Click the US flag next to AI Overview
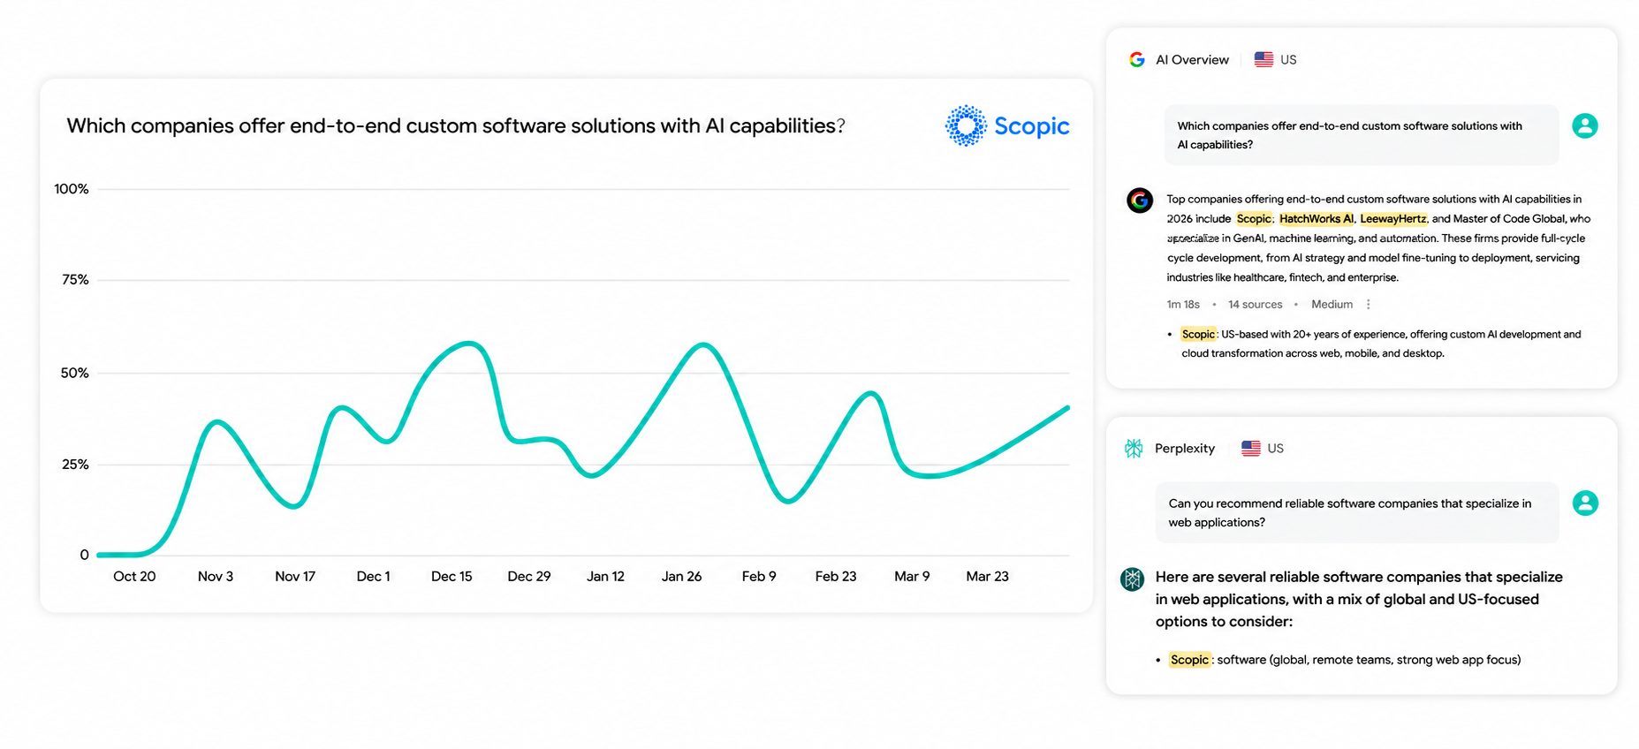Screen dimensions: 1639x749 pos(1264,59)
